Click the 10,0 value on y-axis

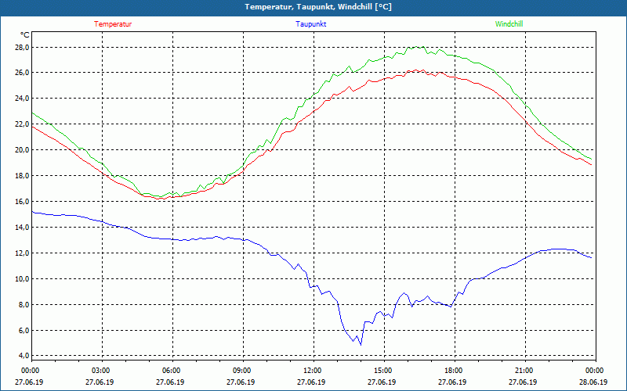pyautogui.click(x=20, y=279)
